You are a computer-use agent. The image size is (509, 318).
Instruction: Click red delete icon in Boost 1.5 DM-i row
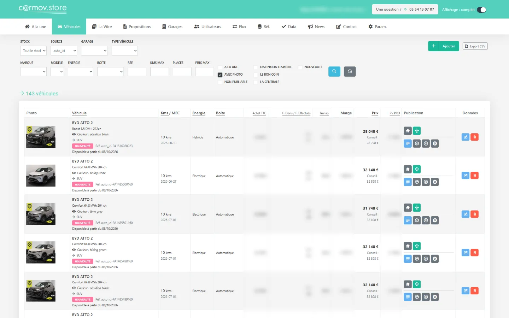[475, 137]
